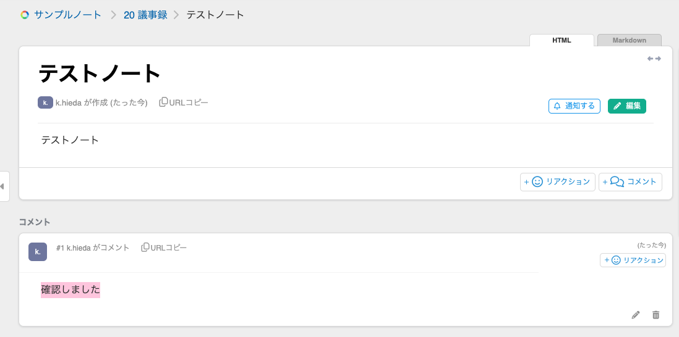Select the HTML tab

562,40
